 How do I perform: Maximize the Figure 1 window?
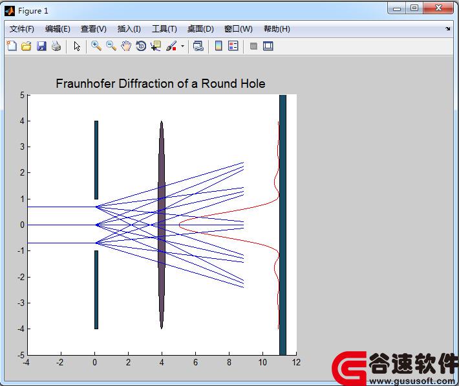(x=414, y=8)
